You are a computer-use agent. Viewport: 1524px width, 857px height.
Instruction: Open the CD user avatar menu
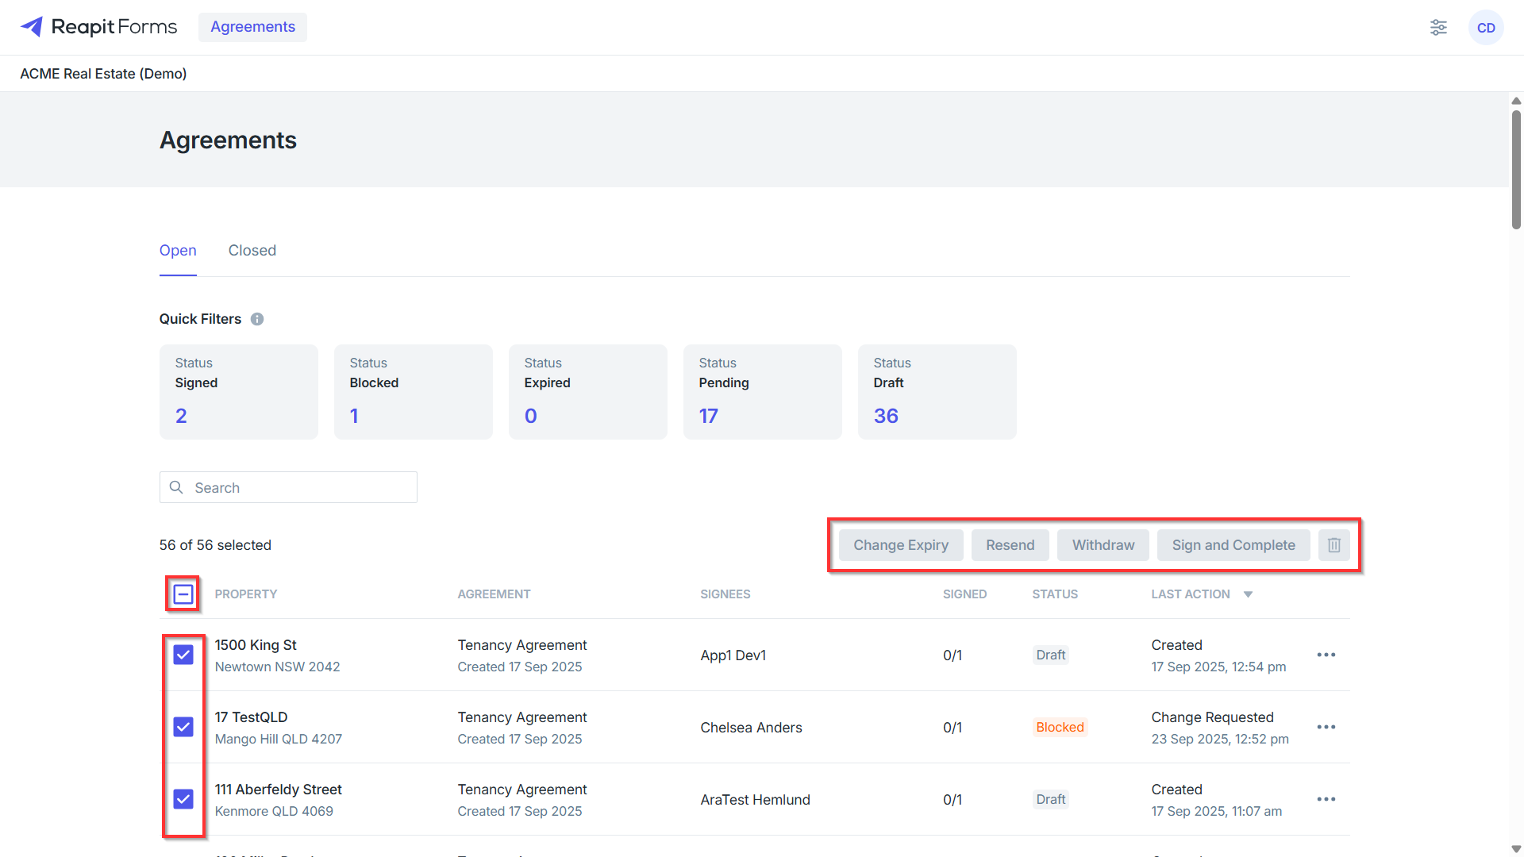[1486, 28]
